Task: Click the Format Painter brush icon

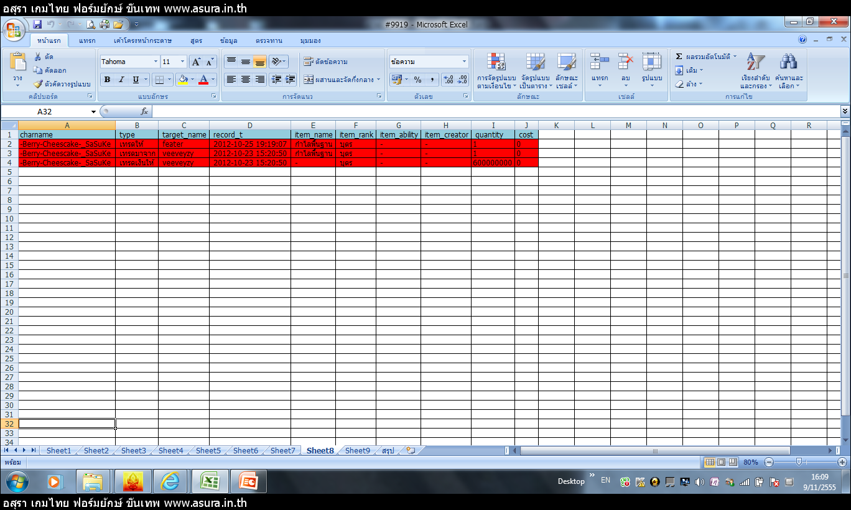Action: [x=37, y=84]
